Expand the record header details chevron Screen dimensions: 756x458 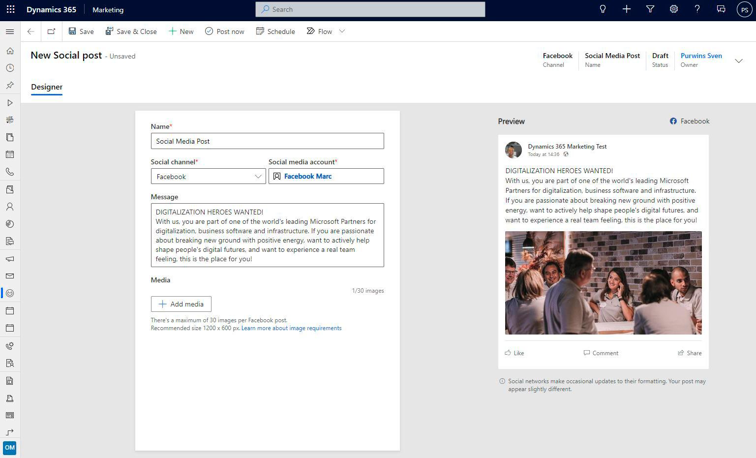click(738, 61)
